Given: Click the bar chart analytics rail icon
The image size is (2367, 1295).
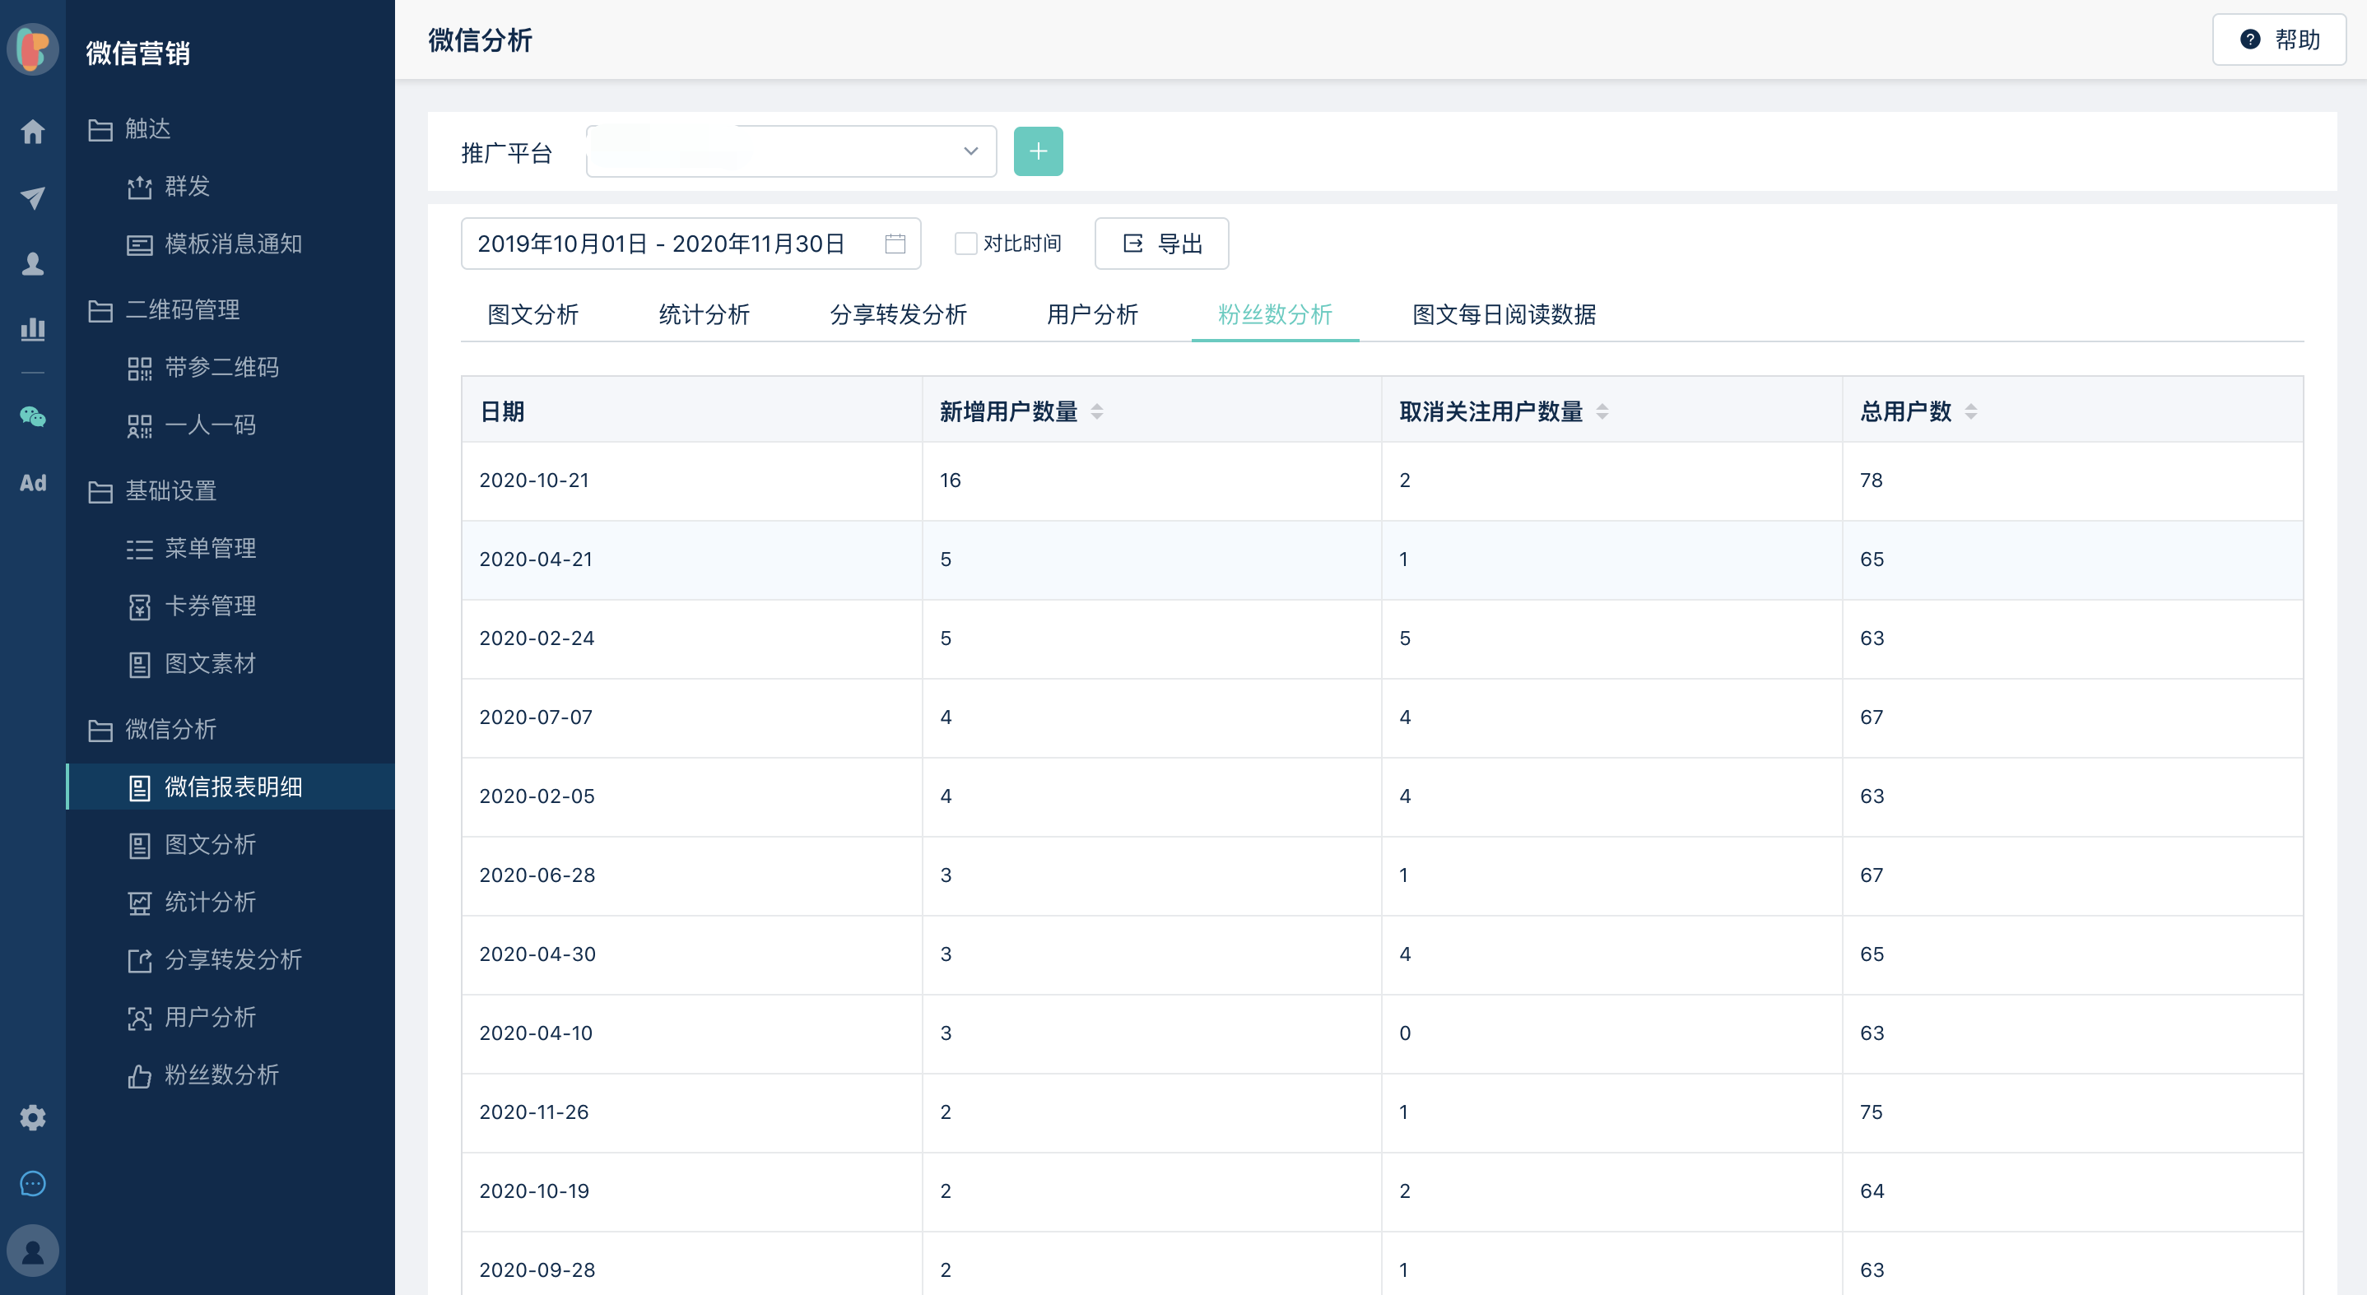Looking at the screenshot, I should coord(33,329).
